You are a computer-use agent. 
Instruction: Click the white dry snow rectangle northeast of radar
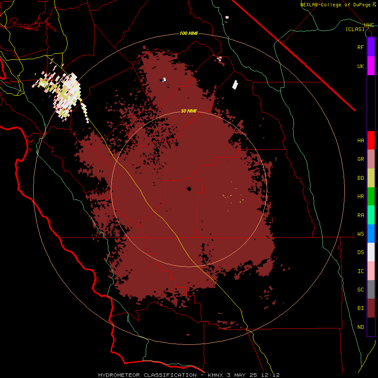[x=235, y=84]
